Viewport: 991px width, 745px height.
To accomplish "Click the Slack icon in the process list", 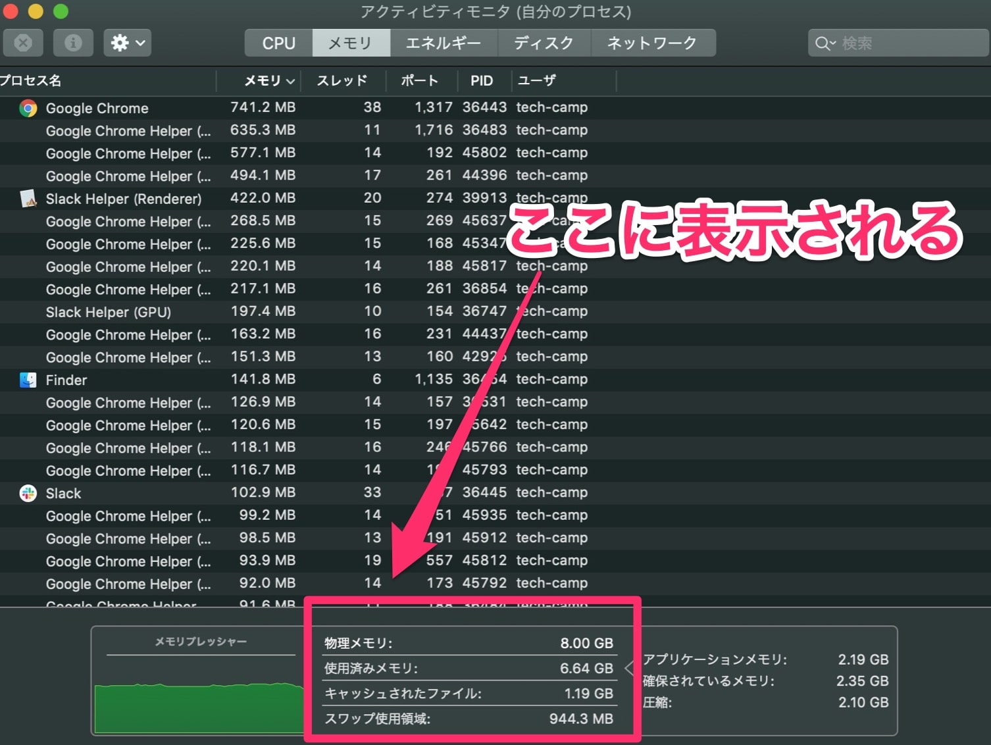I will [x=28, y=493].
